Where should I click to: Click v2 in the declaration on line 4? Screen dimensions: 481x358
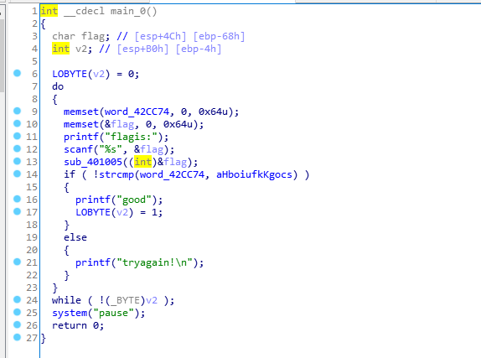pyautogui.click(x=81, y=49)
